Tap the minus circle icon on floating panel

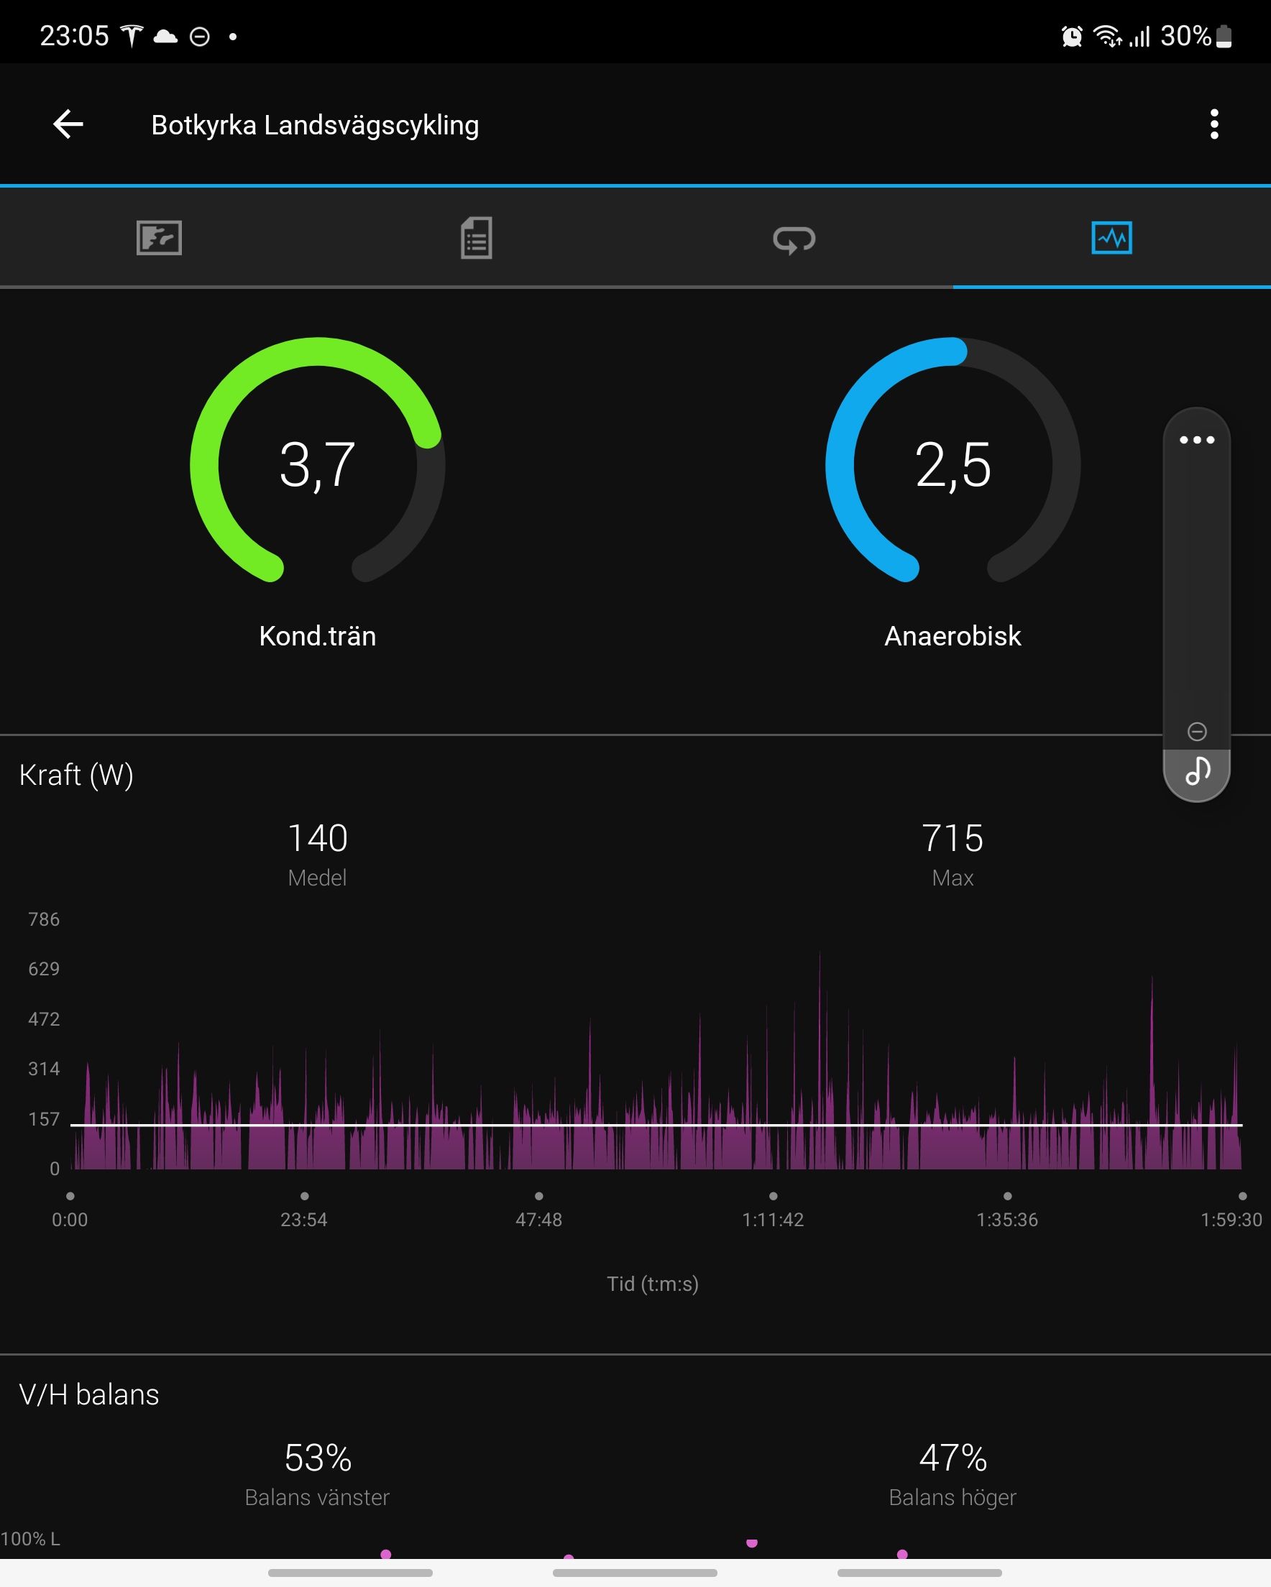click(x=1197, y=731)
